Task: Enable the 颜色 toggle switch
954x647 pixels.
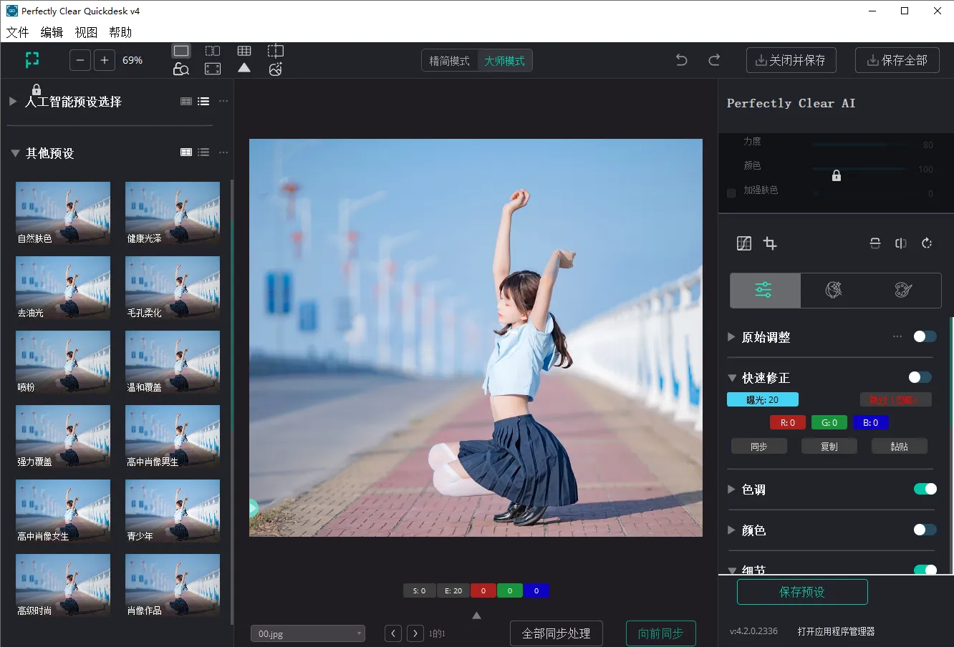Action: [x=924, y=530]
